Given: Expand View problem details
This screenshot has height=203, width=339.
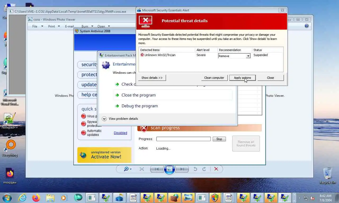Looking at the screenshot, I should coord(120,119).
